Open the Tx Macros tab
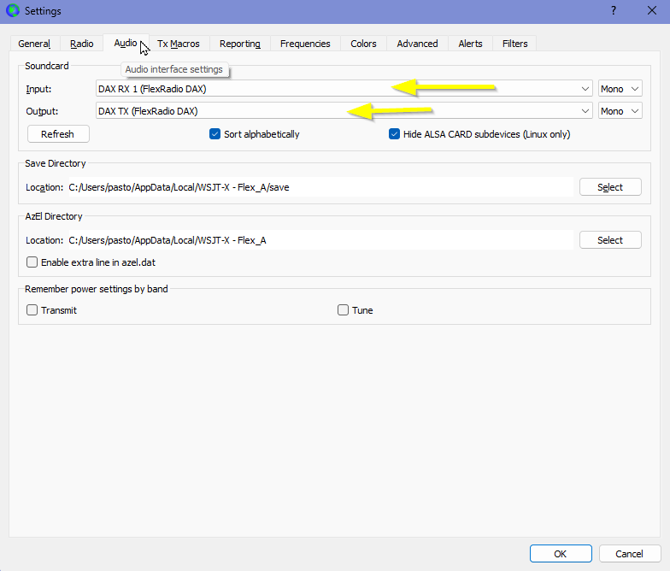 coord(178,44)
